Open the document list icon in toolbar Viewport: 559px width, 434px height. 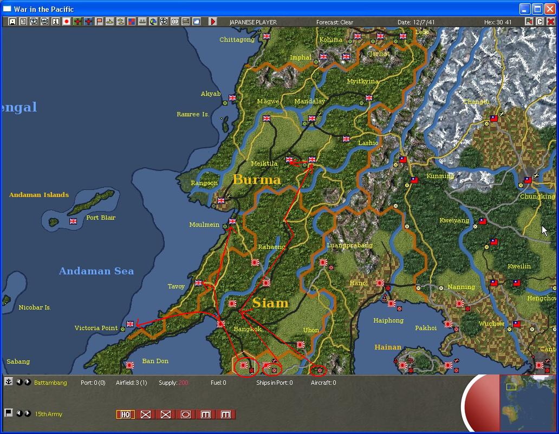pyautogui.click(x=23, y=22)
